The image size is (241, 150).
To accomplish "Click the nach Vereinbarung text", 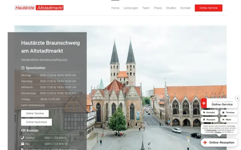I will pyautogui.click(x=33, y=105).
